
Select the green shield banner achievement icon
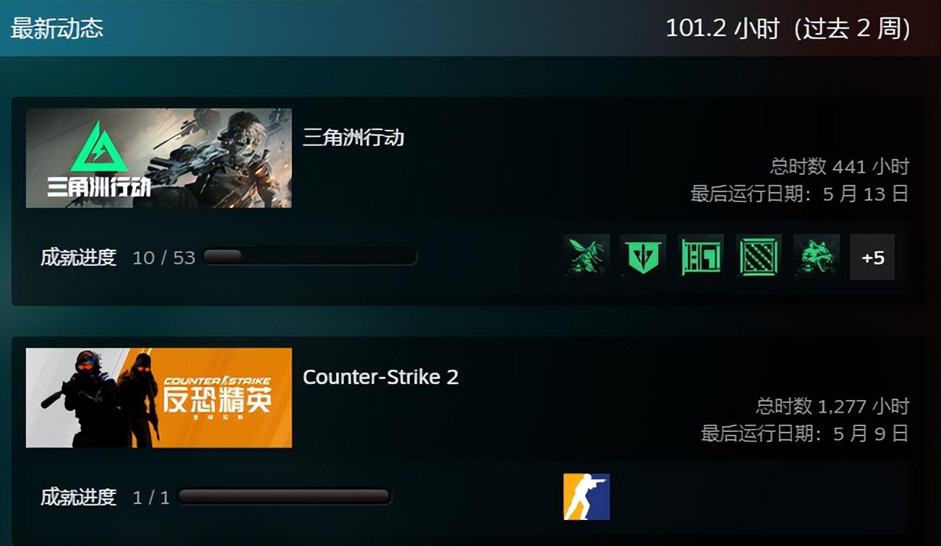643,256
